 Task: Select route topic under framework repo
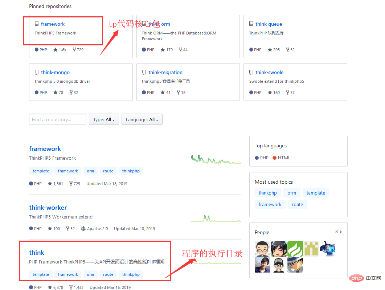(108, 171)
